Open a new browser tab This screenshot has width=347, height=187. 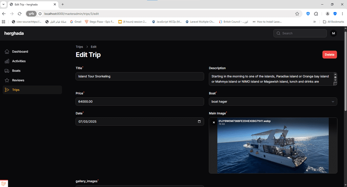[x=63, y=4]
